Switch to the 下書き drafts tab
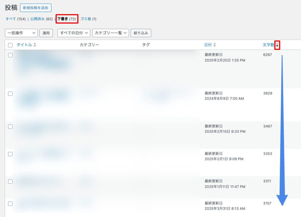This screenshot has width=301, height=217. point(63,19)
